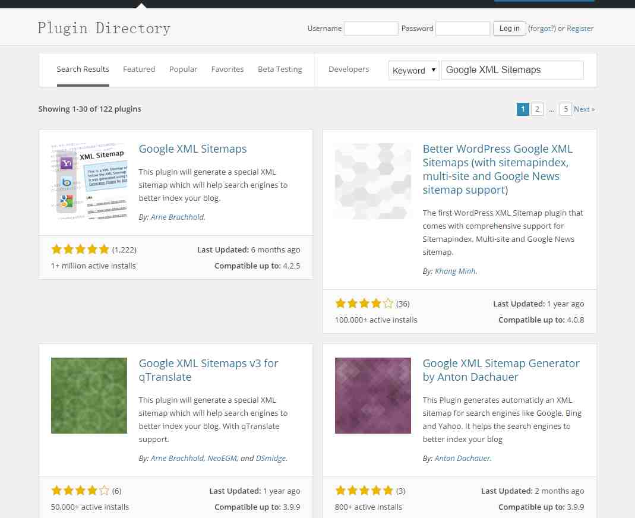Open the Popular plugins tab

tap(183, 70)
